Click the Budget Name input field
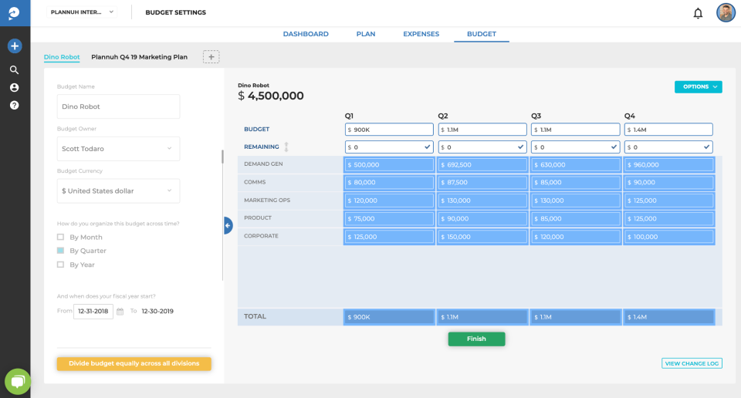This screenshot has height=398, width=741. [118, 106]
